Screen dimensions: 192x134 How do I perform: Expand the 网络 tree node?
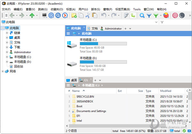(x=3, y=71)
